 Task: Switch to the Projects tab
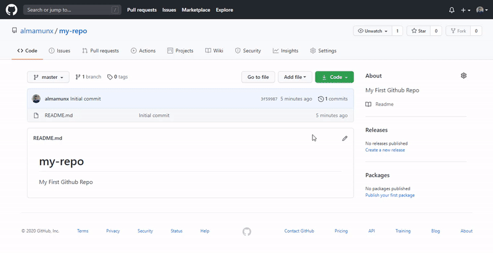point(180,50)
